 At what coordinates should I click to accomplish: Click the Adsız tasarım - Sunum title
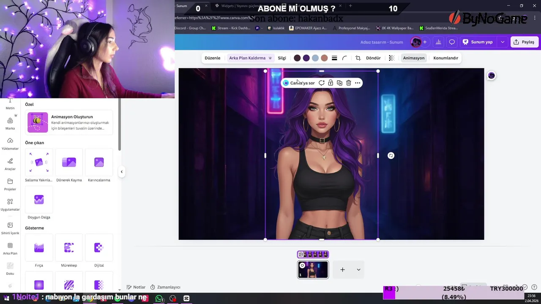point(382,42)
